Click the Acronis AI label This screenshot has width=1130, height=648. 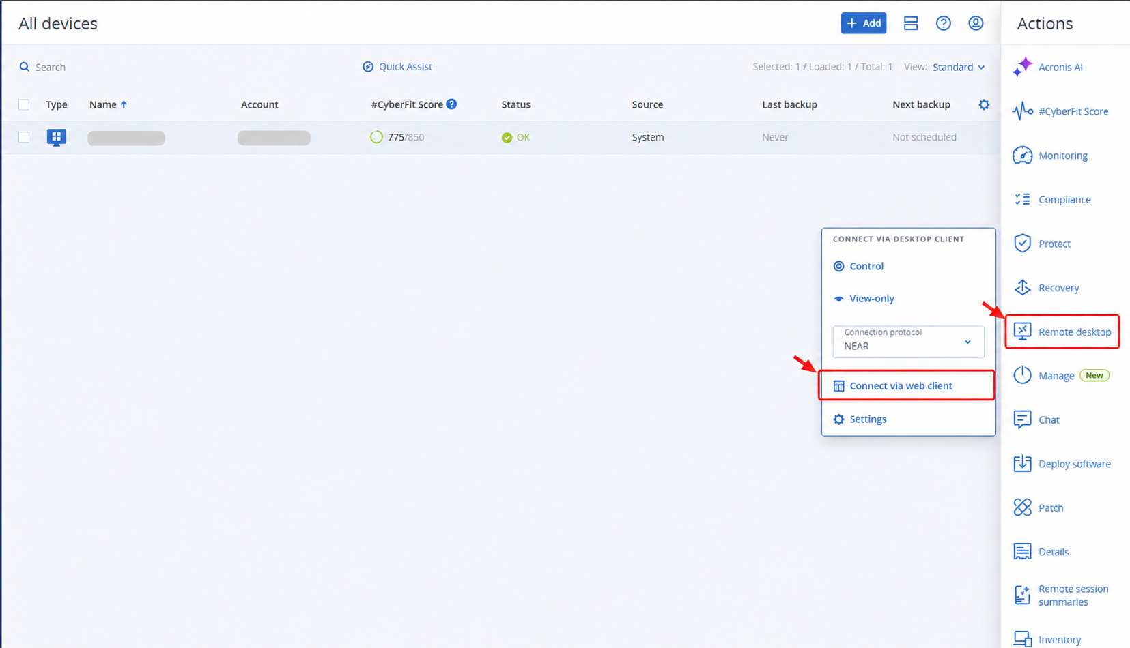click(1060, 67)
